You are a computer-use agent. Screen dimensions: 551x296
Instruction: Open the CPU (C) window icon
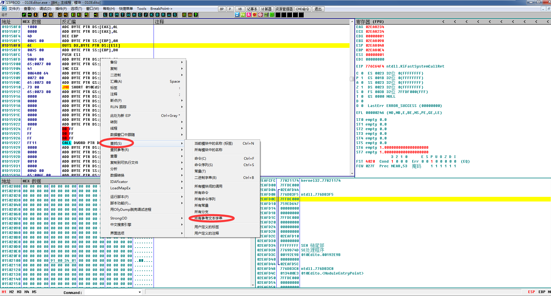click(x=140, y=14)
